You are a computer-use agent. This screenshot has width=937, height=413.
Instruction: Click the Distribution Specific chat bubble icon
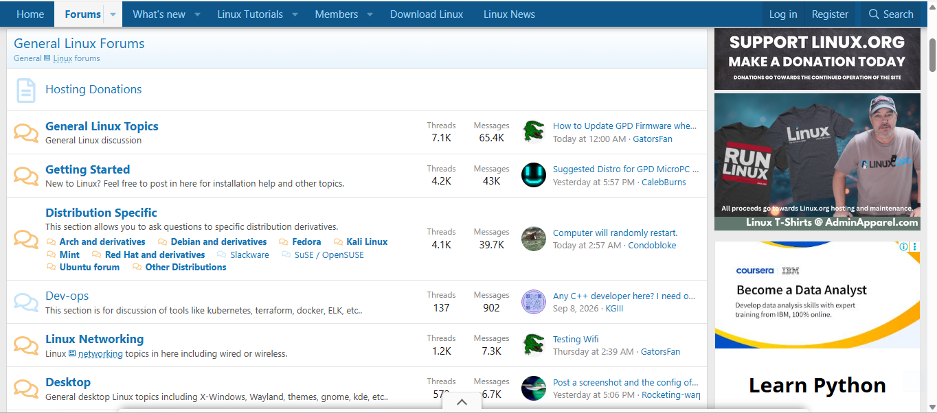(x=26, y=239)
